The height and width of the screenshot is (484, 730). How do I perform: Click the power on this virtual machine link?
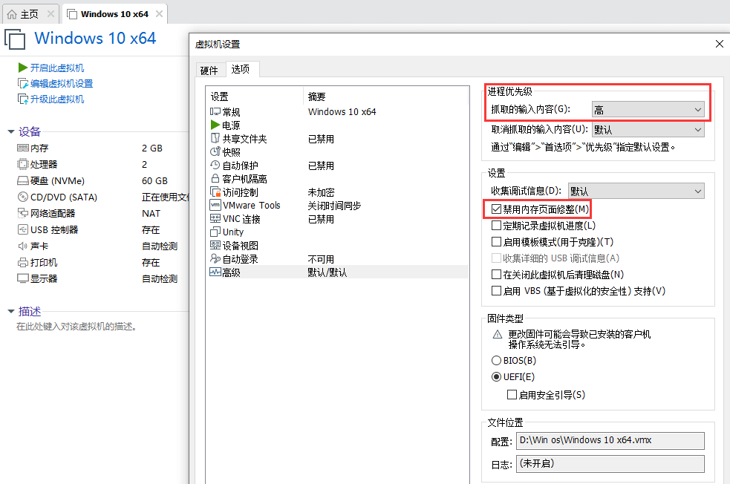[56, 68]
